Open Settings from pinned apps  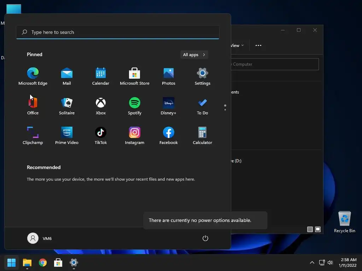point(203,77)
